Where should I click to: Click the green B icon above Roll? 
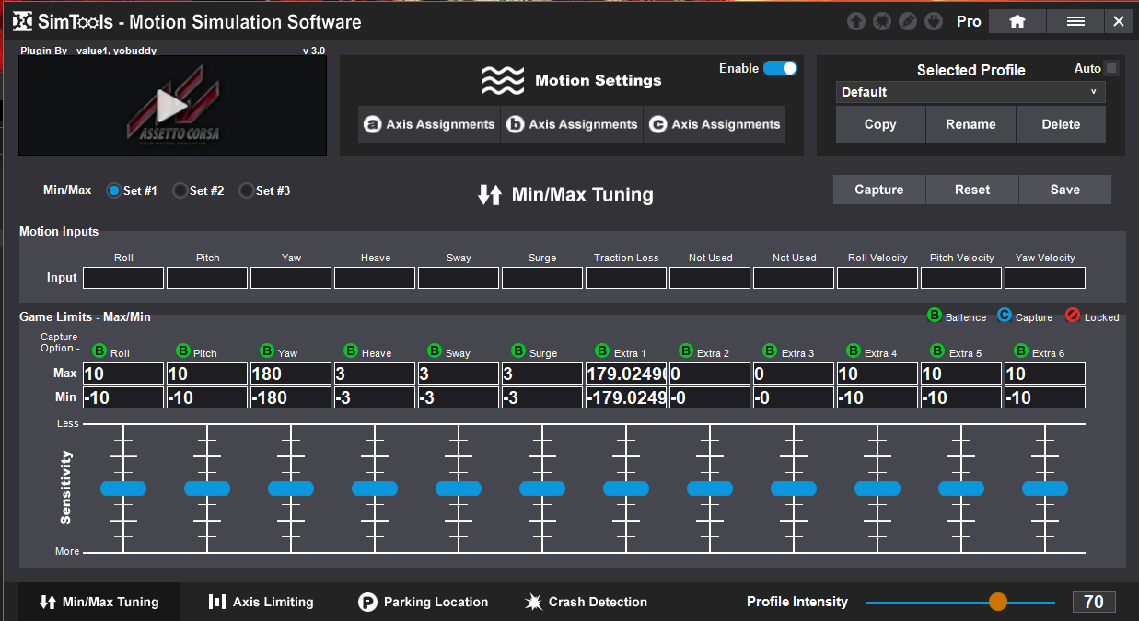pyautogui.click(x=99, y=351)
